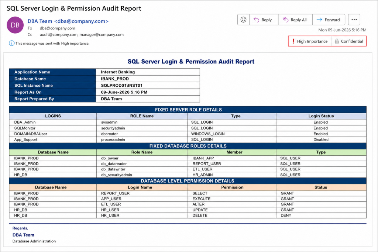Select the SQLMonitor login cell
The width and height of the screenshot is (378, 252).
tap(53, 128)
